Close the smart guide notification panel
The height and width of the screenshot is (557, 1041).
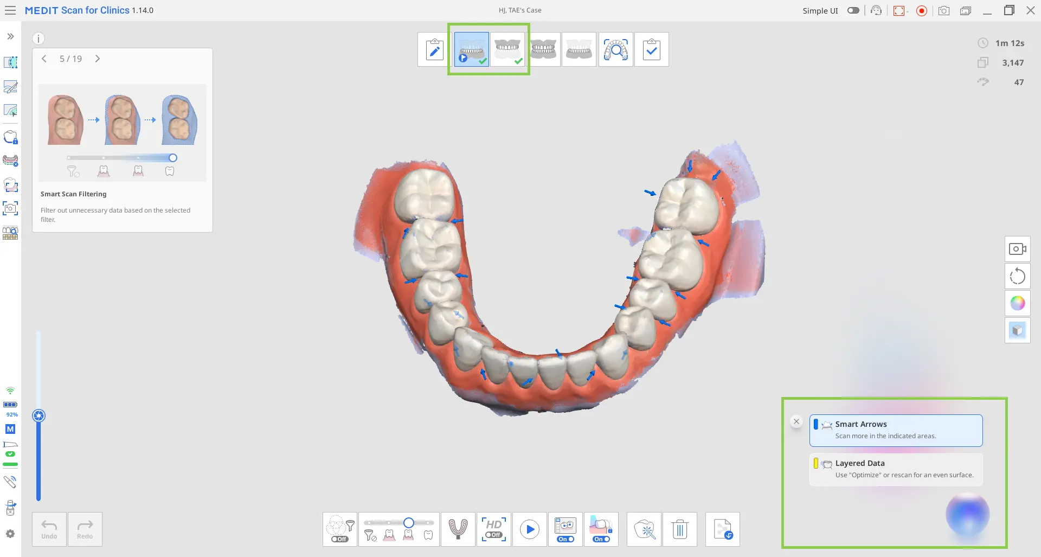[796, 421]
